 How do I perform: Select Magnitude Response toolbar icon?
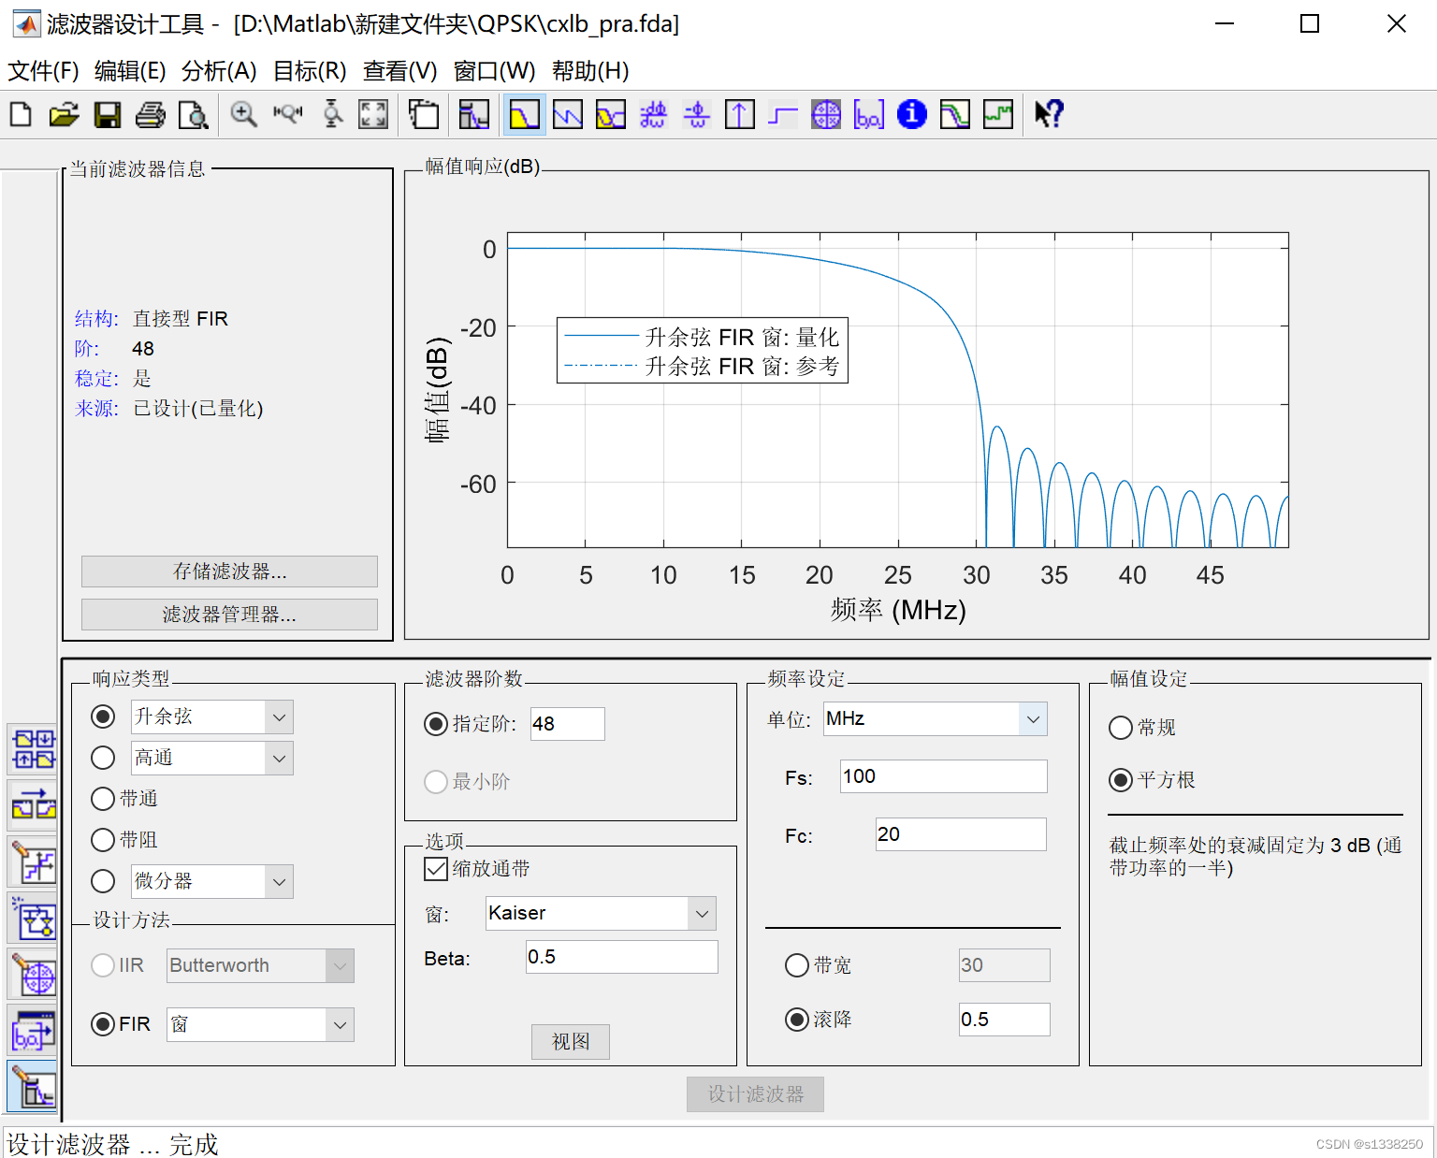(x=524, y=115)
